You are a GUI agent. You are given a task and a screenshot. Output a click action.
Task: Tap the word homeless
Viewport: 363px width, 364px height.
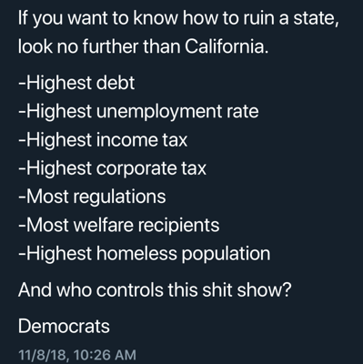point(136,254)
